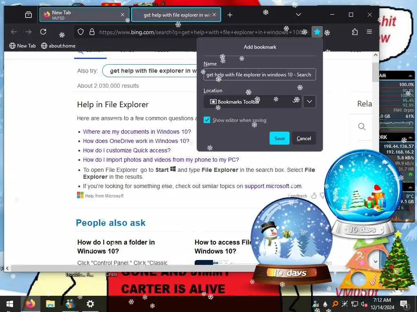417x312 pixels.
Task: Uncheck Show editor when saving
Action: [206, 120]
